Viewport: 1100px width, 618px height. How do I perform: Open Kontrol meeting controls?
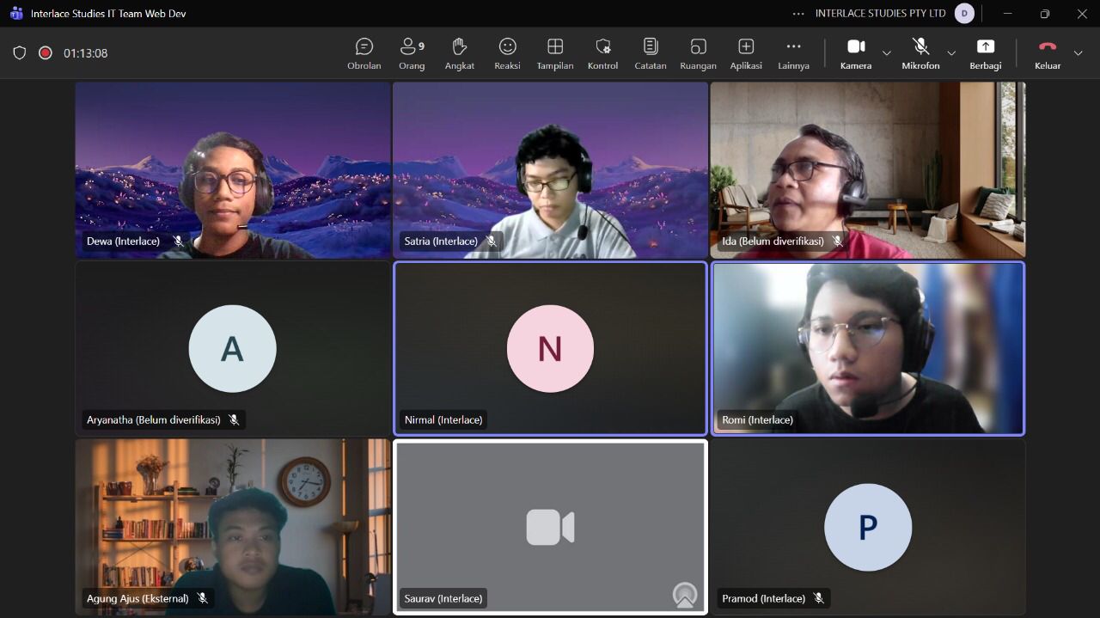602,53
